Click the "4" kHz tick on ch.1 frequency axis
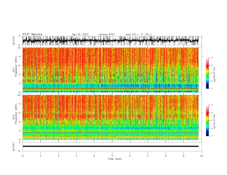 point(20,75)
